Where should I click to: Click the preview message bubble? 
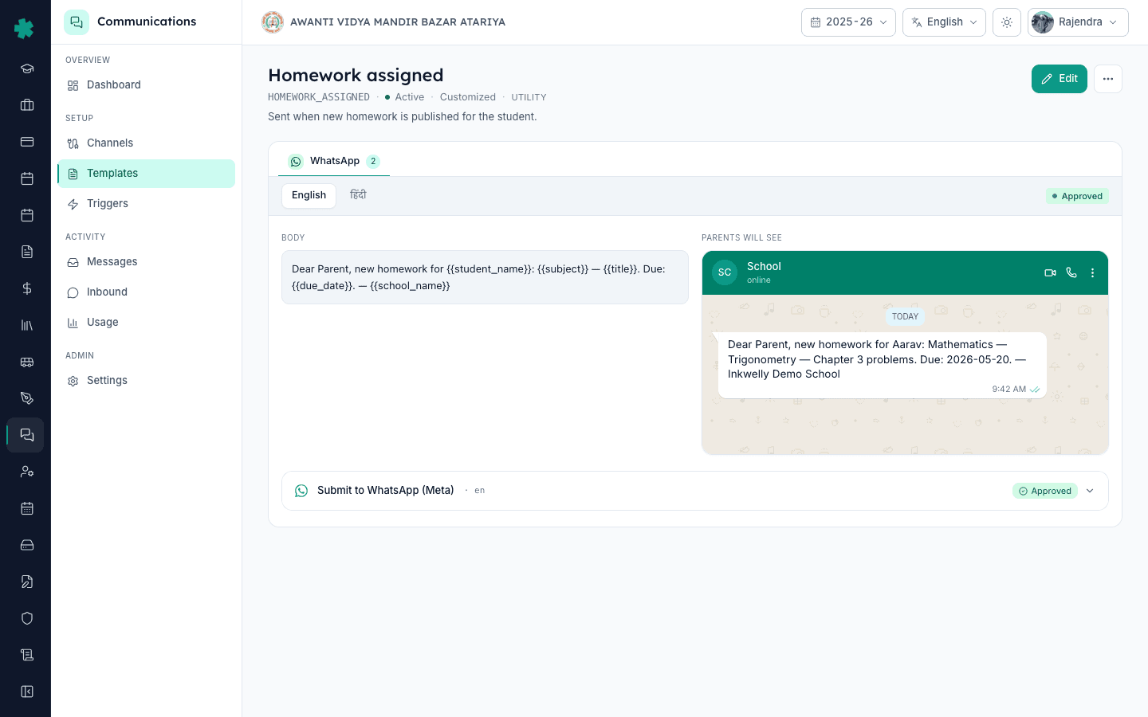pos(882,365)
